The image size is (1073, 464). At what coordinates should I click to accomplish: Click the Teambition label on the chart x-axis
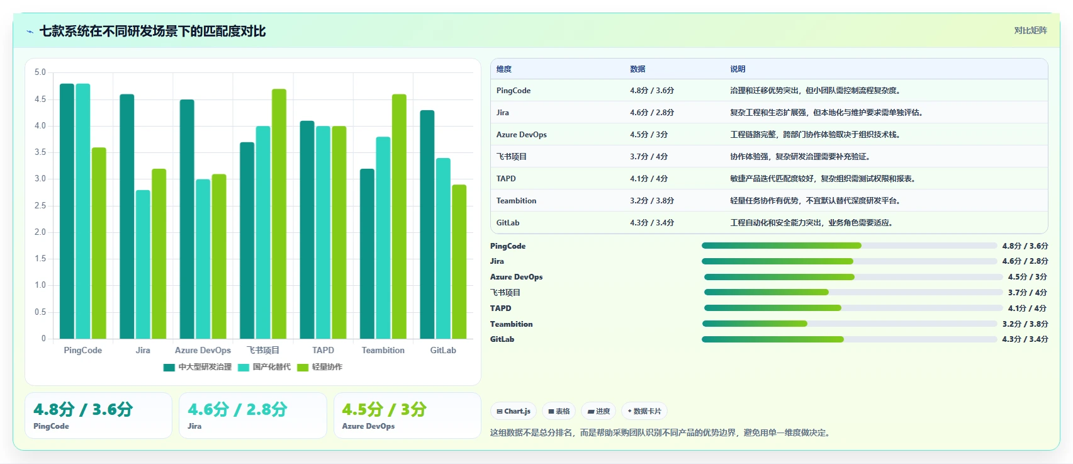(x=383, y=351)
